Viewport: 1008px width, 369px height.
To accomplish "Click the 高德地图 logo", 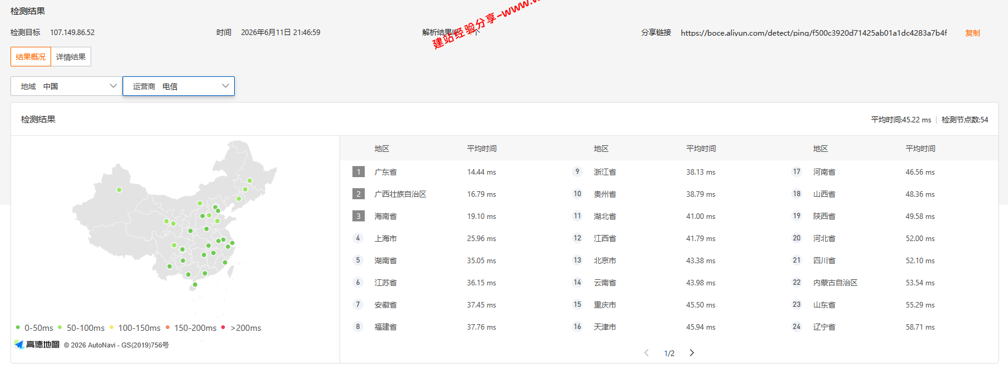I will (x=38, y=344).
